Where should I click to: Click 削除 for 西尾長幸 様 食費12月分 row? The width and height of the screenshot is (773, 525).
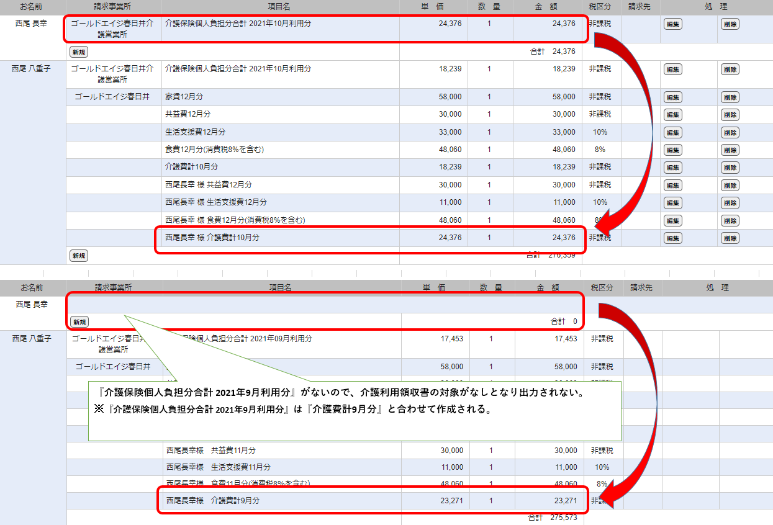[x=730, y=221]
